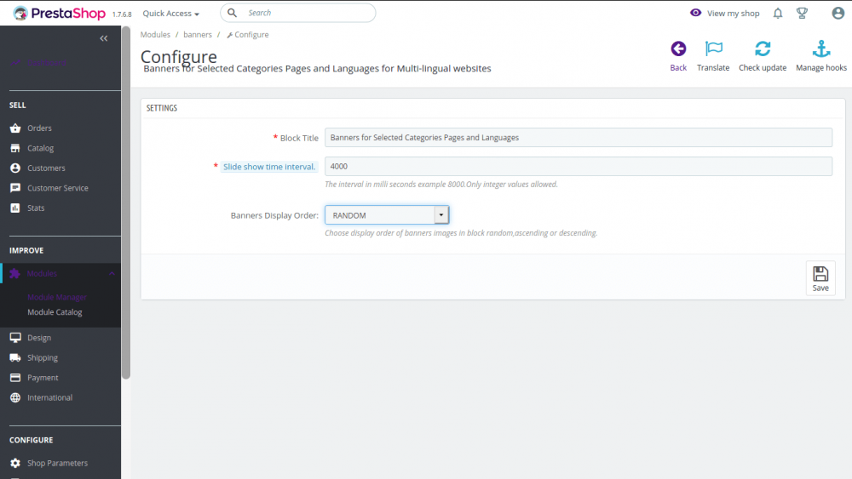This screenshot has height=479, width=852.
Task: Click the Modules puzzle icon
Action: [15, 273]
